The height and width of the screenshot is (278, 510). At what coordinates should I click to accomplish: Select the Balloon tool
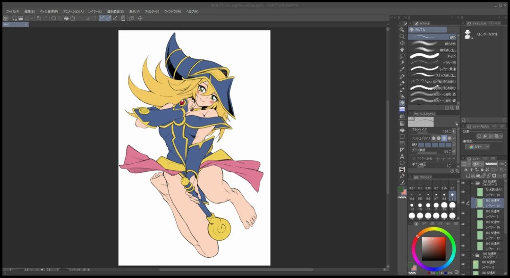(402, 163)
